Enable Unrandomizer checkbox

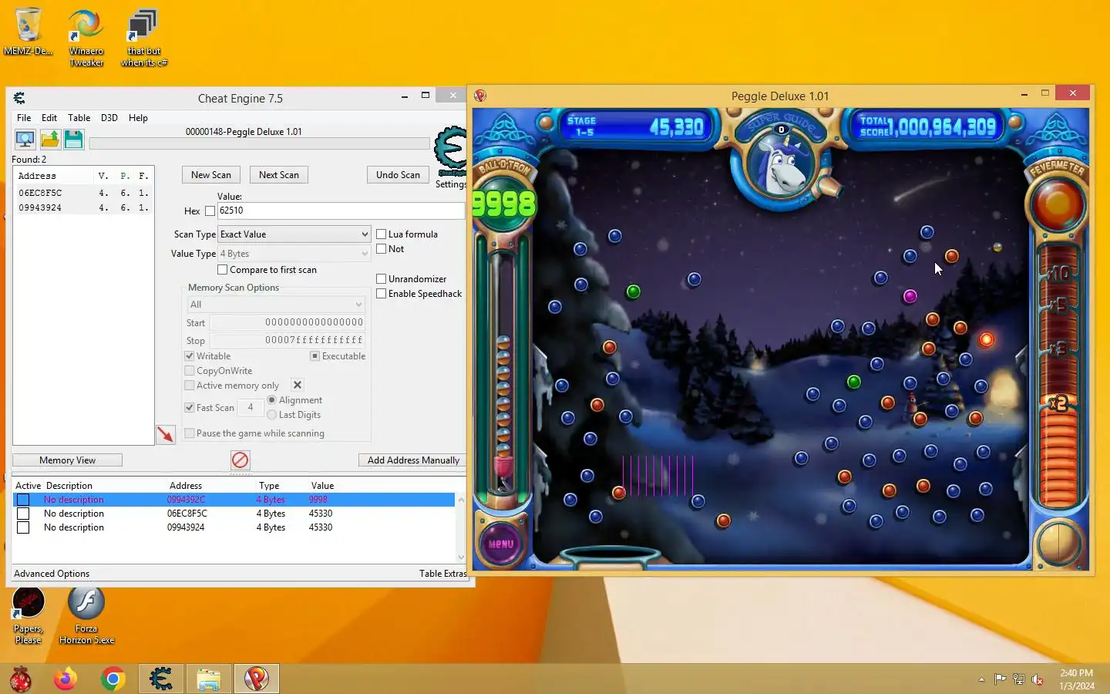(381, 279)
